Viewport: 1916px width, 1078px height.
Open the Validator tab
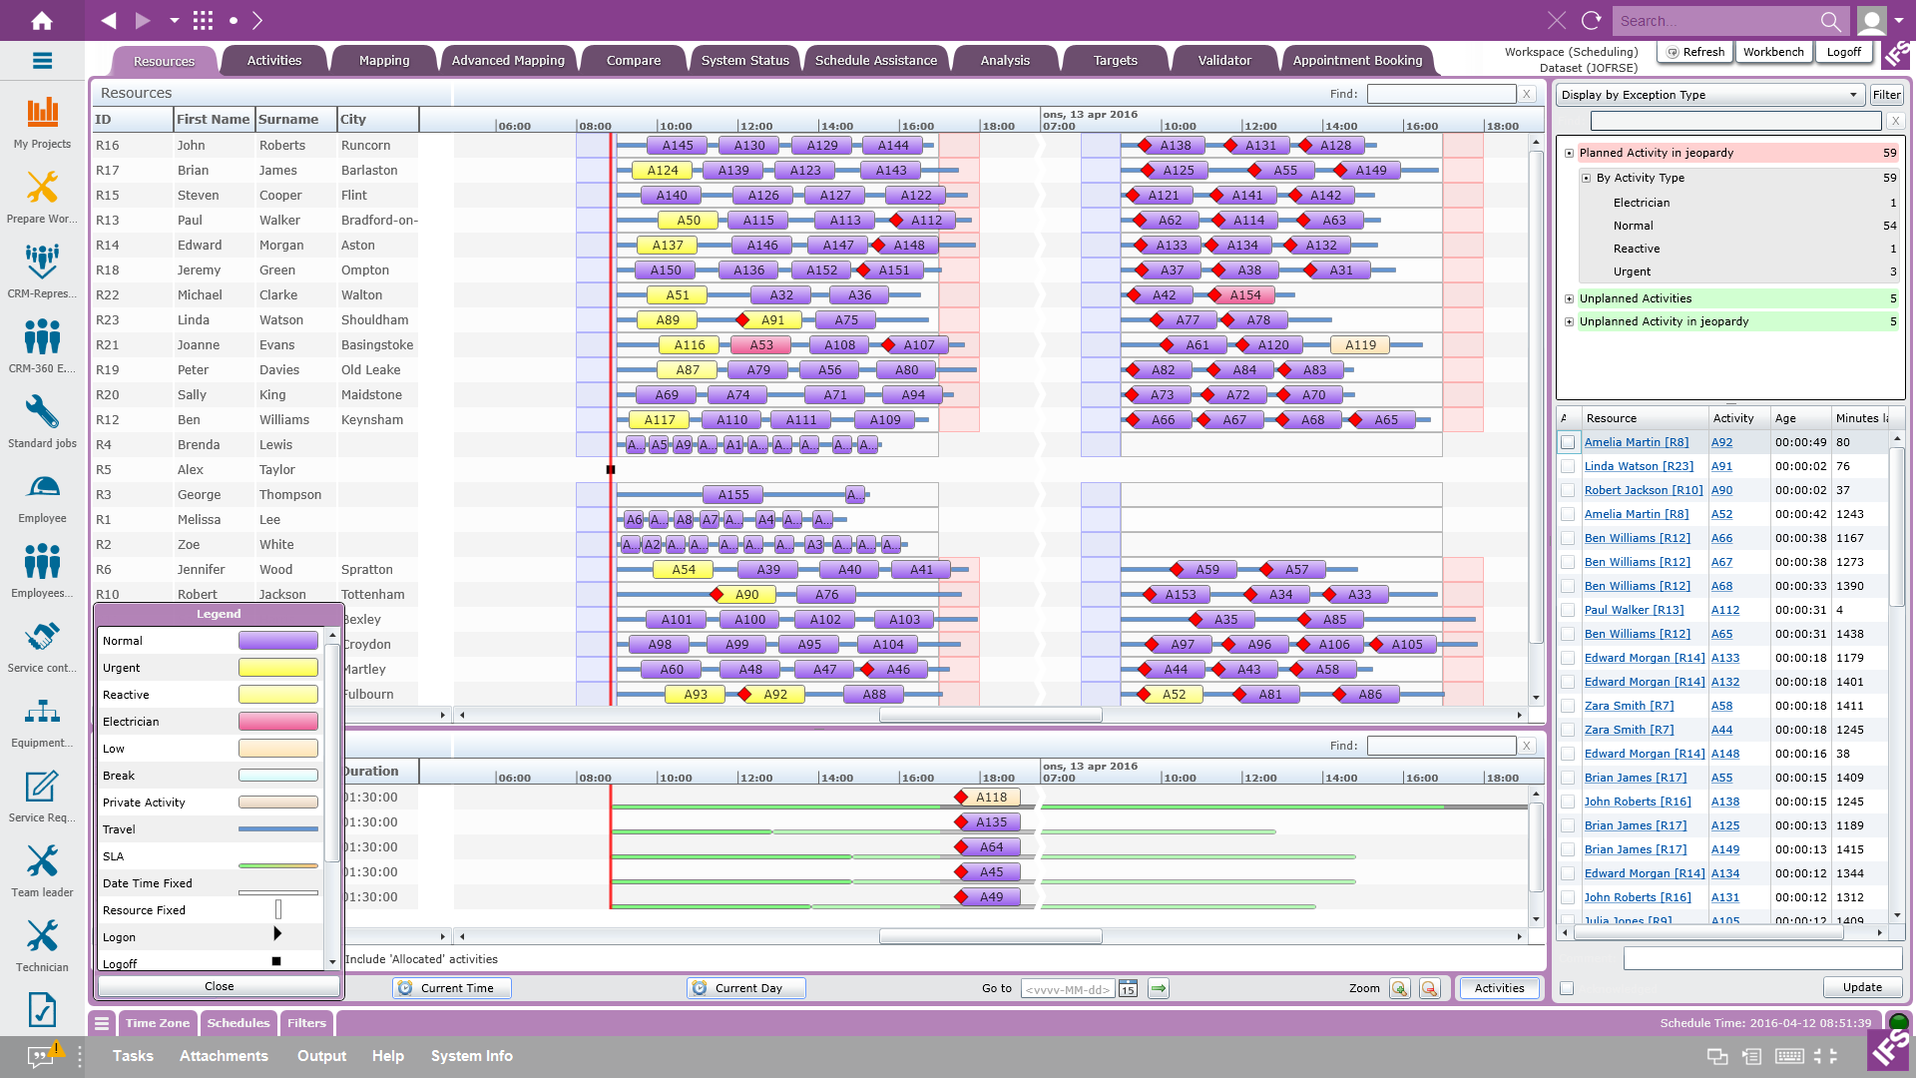pyautogui.click(x=1223, y=60)
